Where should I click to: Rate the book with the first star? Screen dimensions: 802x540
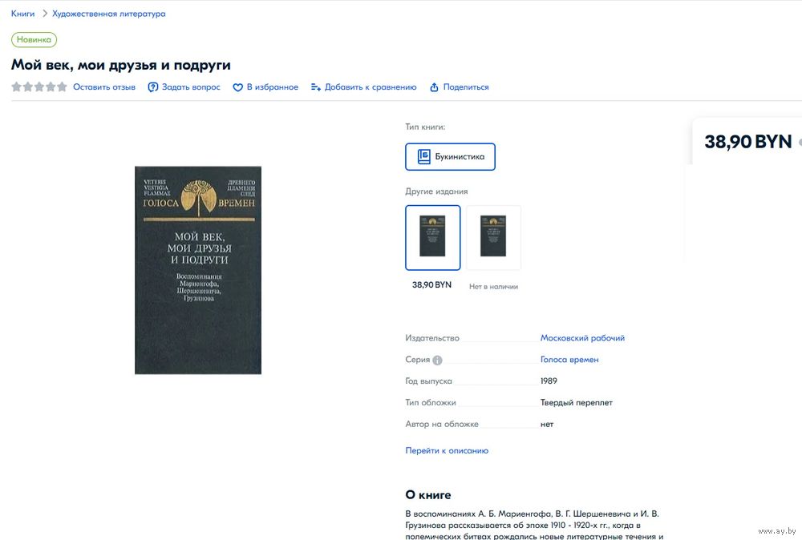coord(16,87)
